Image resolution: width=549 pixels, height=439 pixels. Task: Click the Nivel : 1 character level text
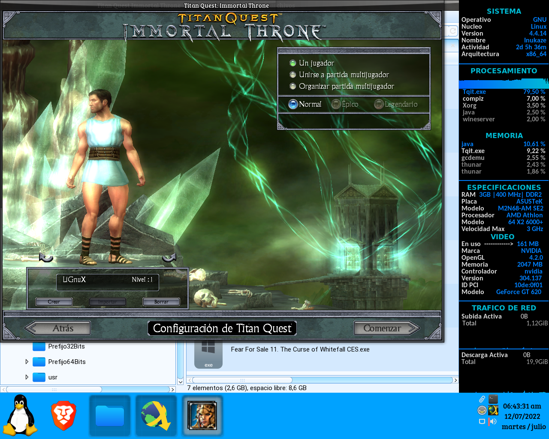coord(142,280)
